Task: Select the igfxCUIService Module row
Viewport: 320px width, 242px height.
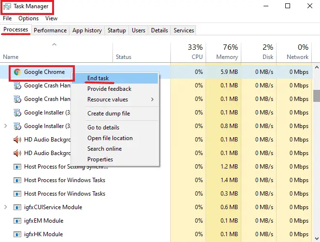Action: pyautogui.click(x=156, y=207)
